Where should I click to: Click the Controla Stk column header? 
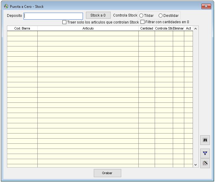pyautogui.click(x=164, y=28)
